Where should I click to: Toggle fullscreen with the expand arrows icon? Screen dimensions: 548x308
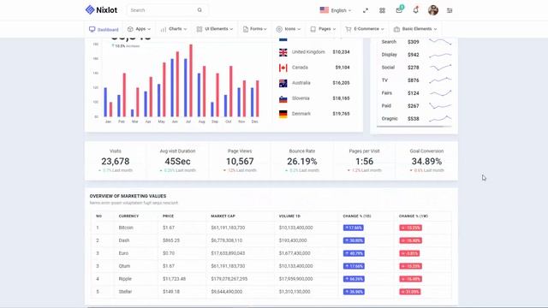(366, 10)
